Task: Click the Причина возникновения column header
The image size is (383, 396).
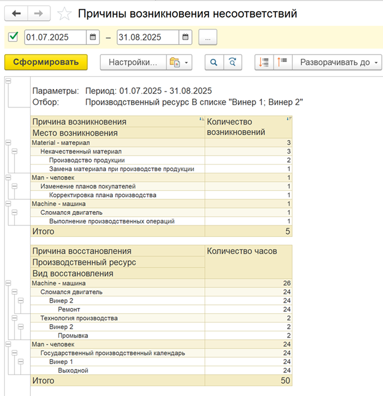Action: [117, 122]
